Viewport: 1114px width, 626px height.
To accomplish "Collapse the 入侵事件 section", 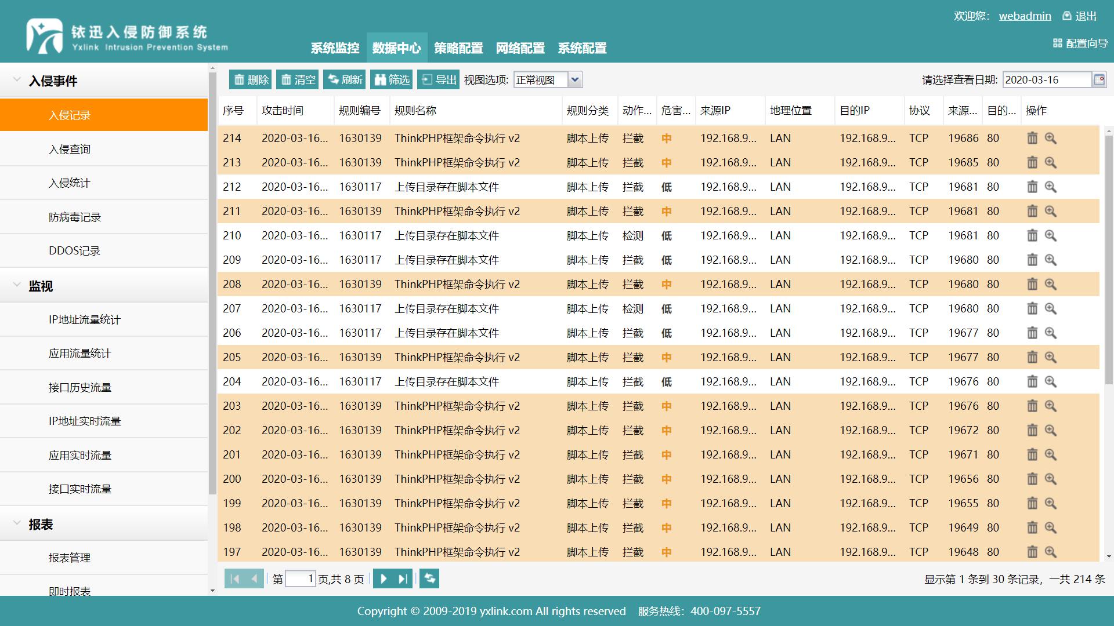I will 17,81.
